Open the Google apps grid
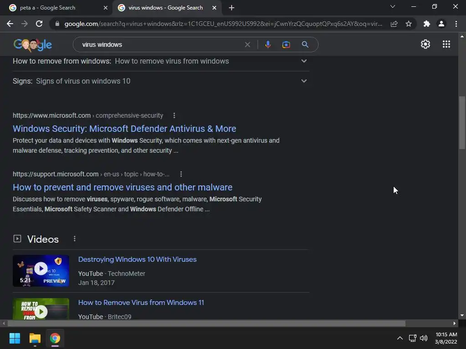The image size is (466, 349). [x=446, y=44]
